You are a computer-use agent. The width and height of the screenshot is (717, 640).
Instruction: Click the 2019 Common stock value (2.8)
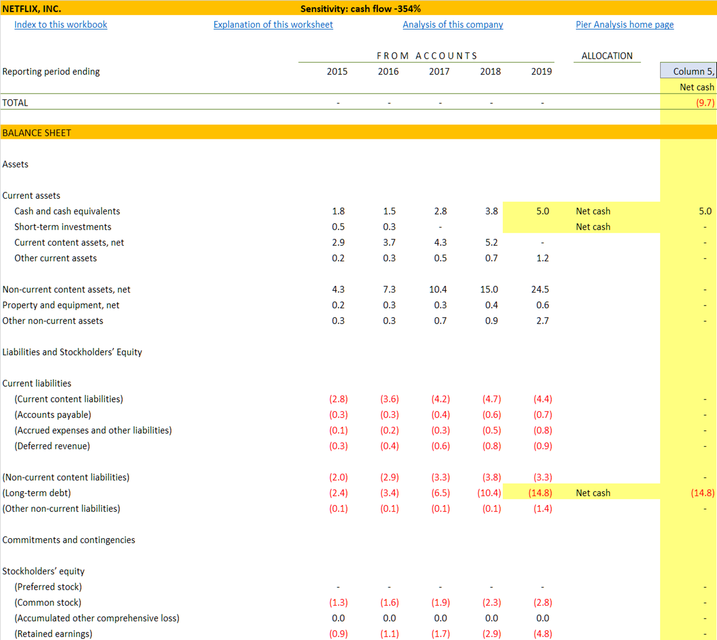click(x=542, y=603)
